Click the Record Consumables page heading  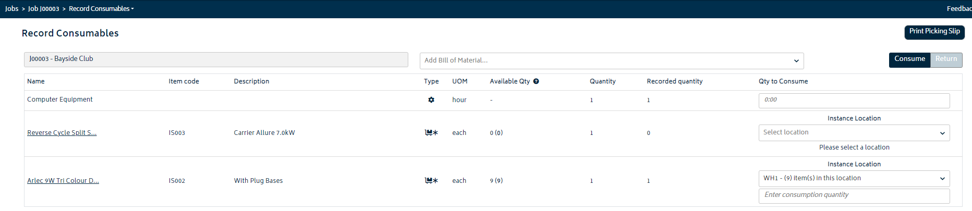[x=70, y=33]
